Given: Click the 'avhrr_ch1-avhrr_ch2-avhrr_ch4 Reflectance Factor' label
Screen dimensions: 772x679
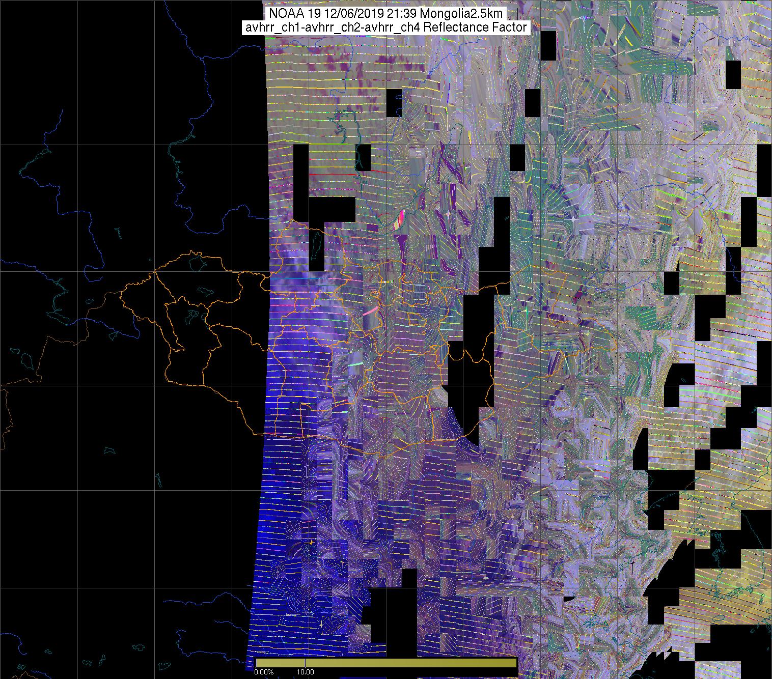Looking at the screenshot, I should click(x=386, y=27).
